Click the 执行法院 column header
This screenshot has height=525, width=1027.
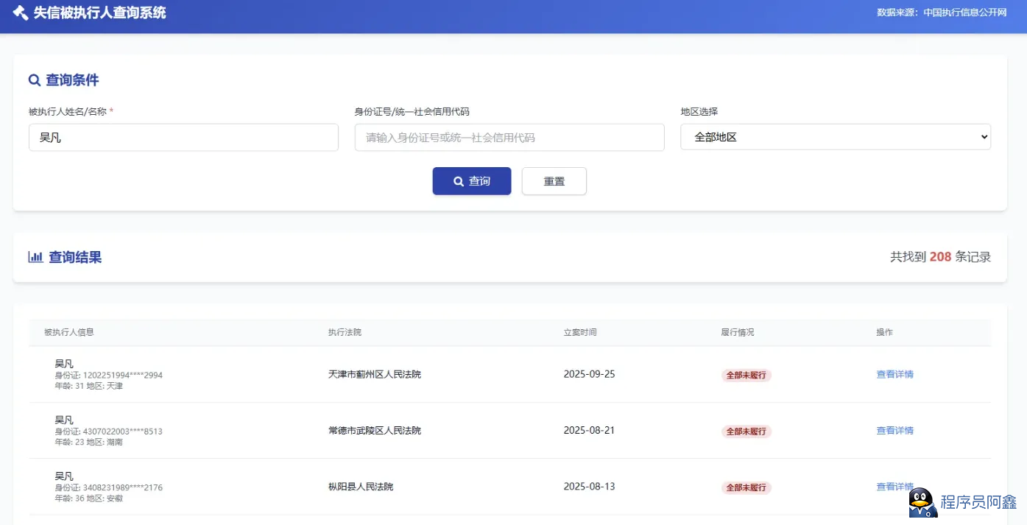[345, 332]
